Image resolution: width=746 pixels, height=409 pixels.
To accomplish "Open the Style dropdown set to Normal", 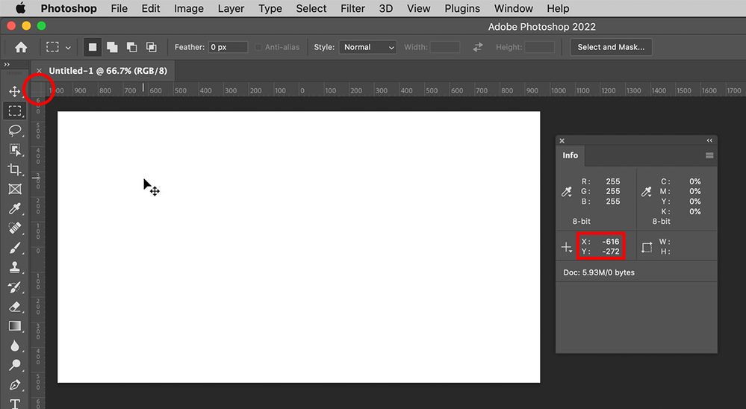I will [x=367, y=47].
